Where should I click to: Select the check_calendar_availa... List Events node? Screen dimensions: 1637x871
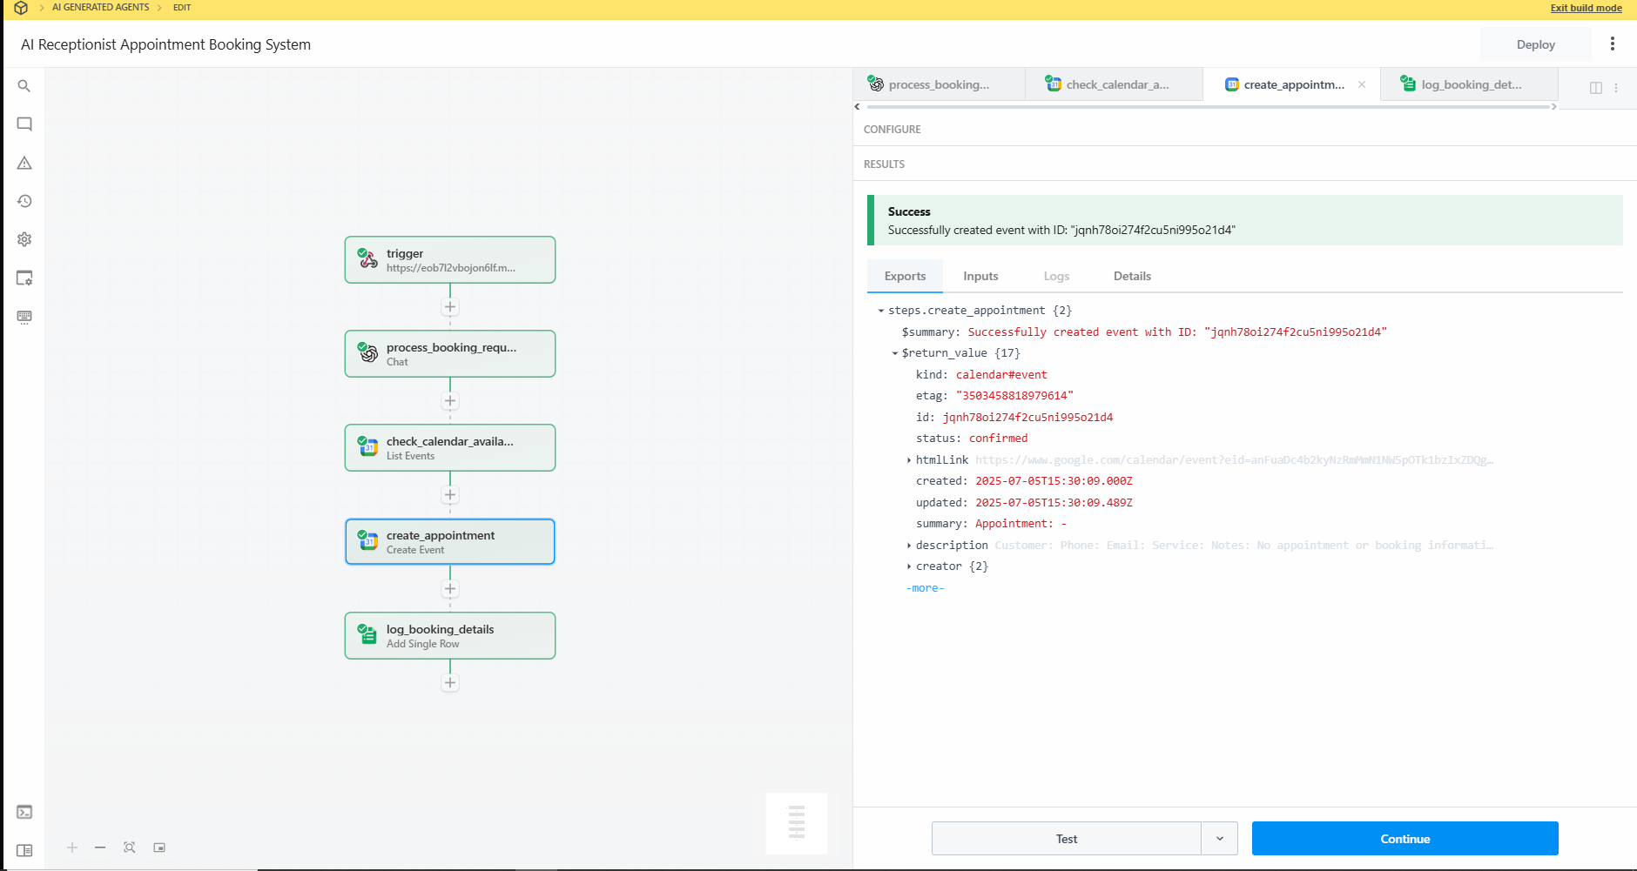[x=450, y=447]
